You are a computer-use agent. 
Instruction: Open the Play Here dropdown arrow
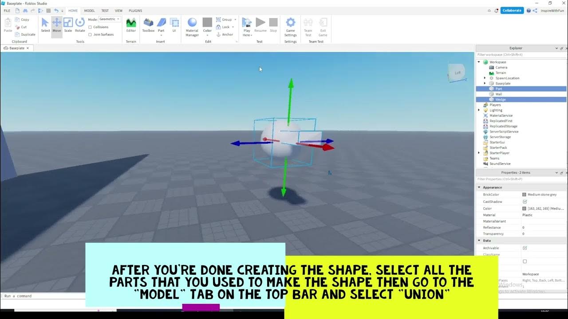[x=251, y=35]
